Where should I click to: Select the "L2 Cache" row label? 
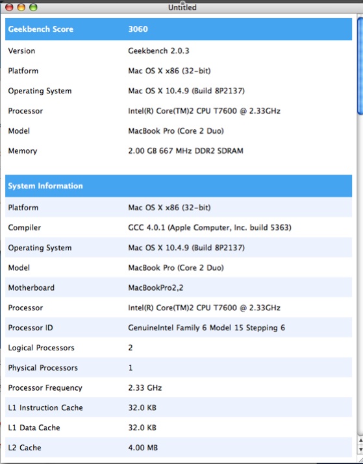click(x=25, y=448)
